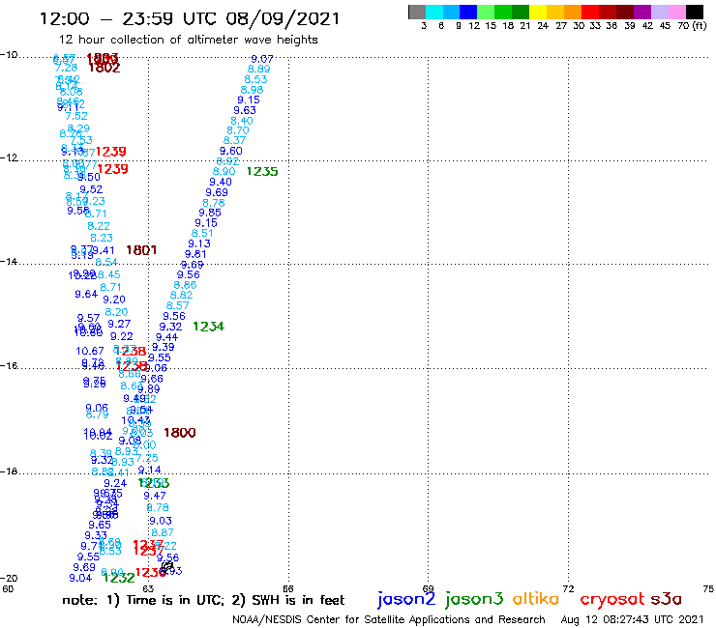Screen dimensions: 716x628
Task: Click the '8.45' wave height value
Action: point(109,274)
